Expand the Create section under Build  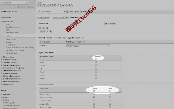[x=2, y=97]
